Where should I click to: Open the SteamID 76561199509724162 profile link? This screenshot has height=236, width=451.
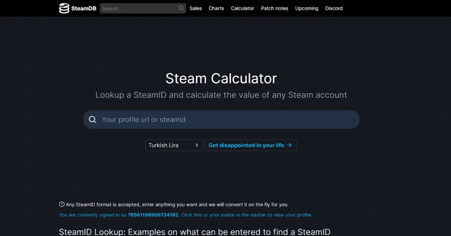(x=153, y=215)
